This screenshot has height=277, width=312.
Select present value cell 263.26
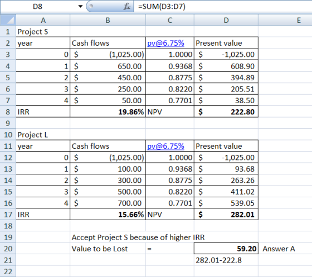coord(226,180)
